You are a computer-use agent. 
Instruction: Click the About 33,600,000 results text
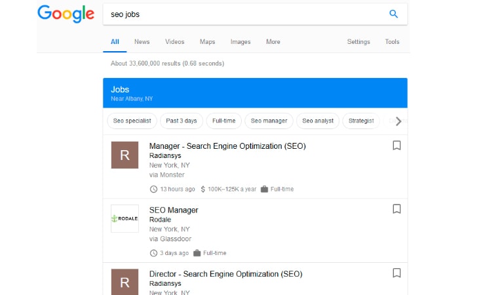tap(167, 64)
